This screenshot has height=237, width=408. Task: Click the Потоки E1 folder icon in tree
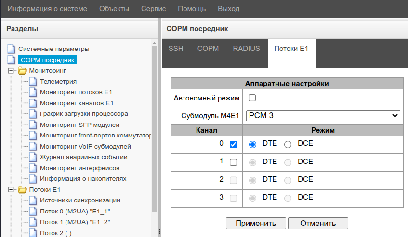[22, 190]
